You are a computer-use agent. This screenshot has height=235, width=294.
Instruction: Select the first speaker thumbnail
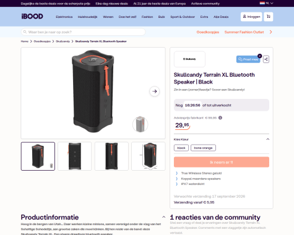click(x=38, y=156)
